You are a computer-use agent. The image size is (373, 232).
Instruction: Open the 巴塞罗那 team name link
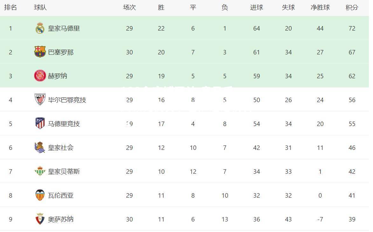point(61,52)
